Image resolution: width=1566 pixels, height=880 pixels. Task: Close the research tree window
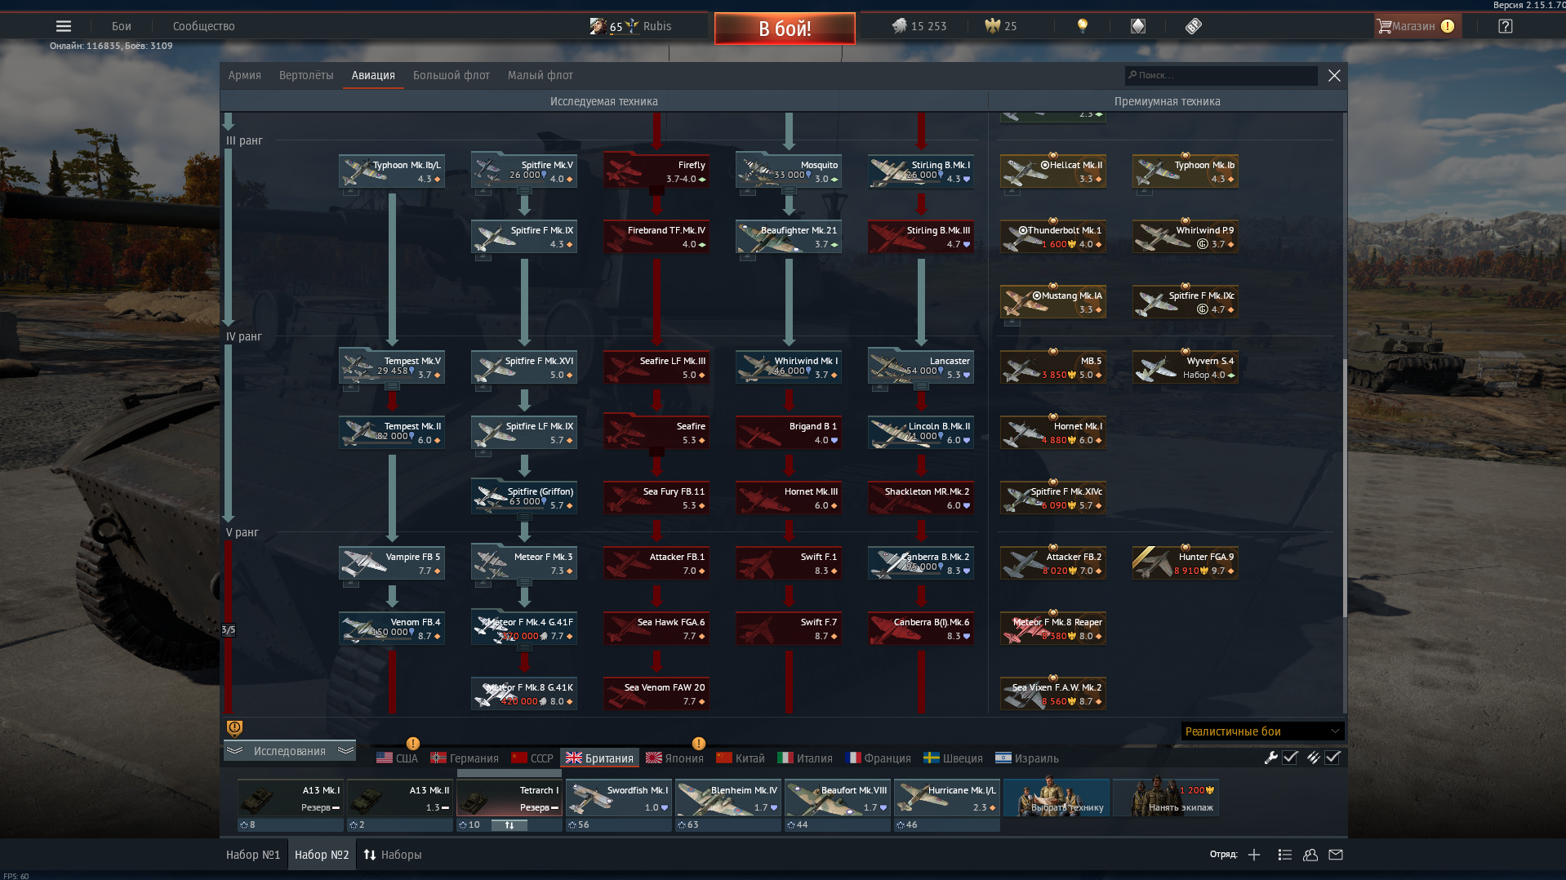1334,75
